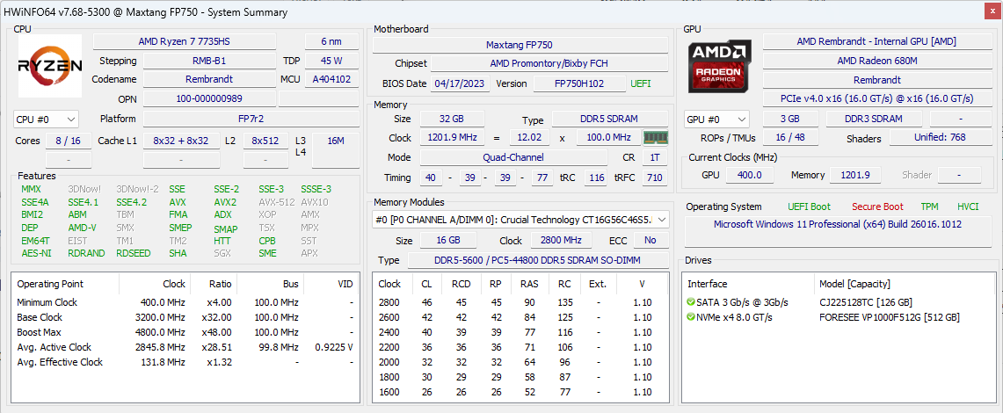1003x413 pixels.
Task: Click the AMD Ryzen 7 7735HS name field
Action: (185, 41)
